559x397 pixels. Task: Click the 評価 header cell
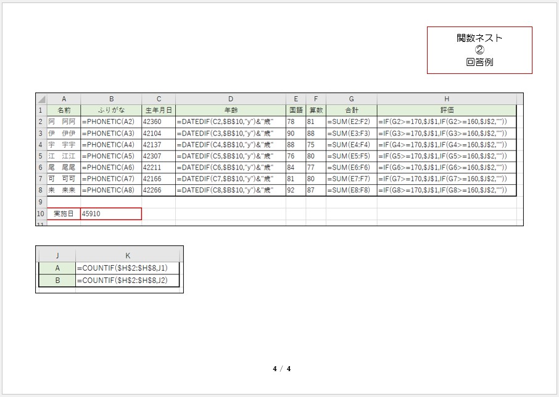click(x=447, y=110)
